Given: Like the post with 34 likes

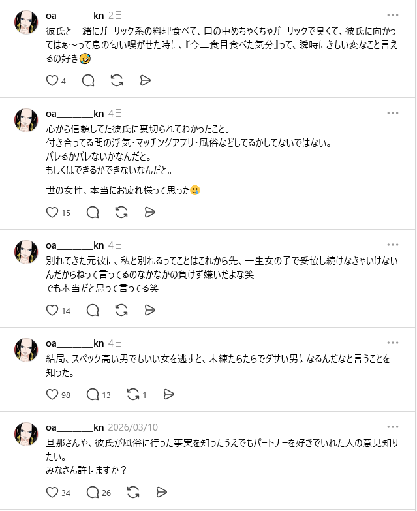Looking at the screenshot, I should [x=52, y=492].
